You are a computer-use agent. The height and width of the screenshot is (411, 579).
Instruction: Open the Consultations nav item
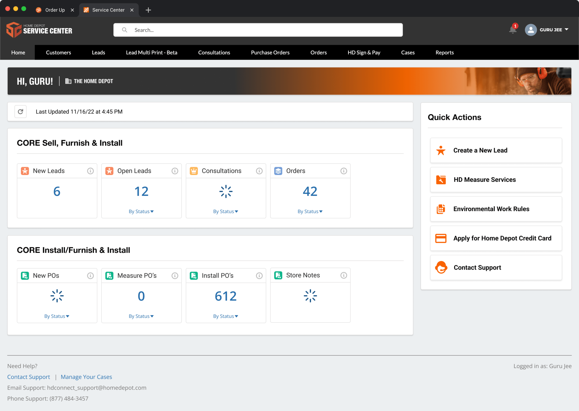click(214, 53)
